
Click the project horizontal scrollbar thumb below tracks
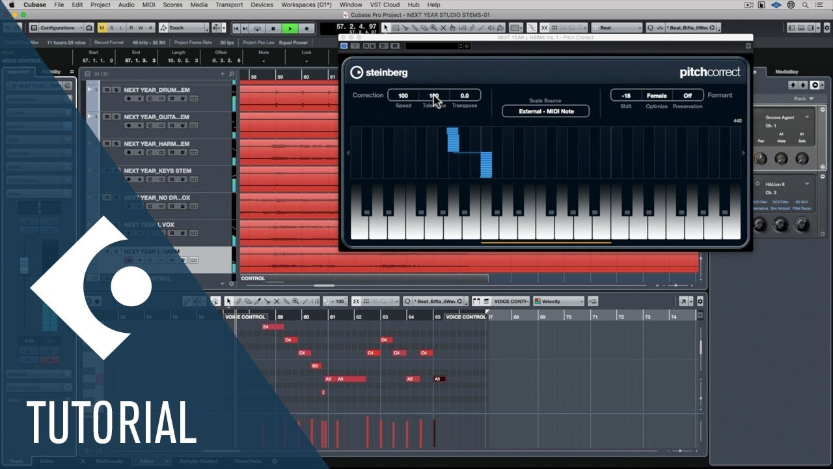click(x=324, y=285)
